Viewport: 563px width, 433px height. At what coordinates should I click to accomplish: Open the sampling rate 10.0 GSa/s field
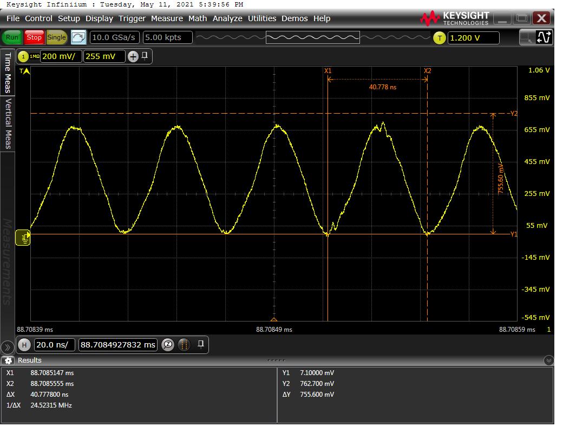(115, 37)
